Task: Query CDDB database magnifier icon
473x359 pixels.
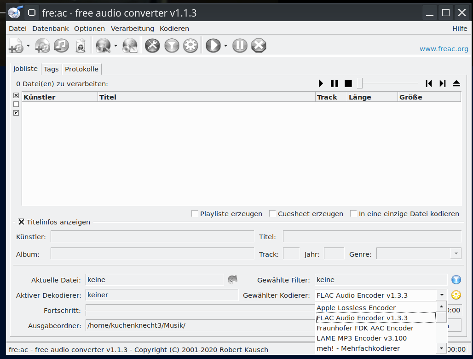Action: (103, 46)
